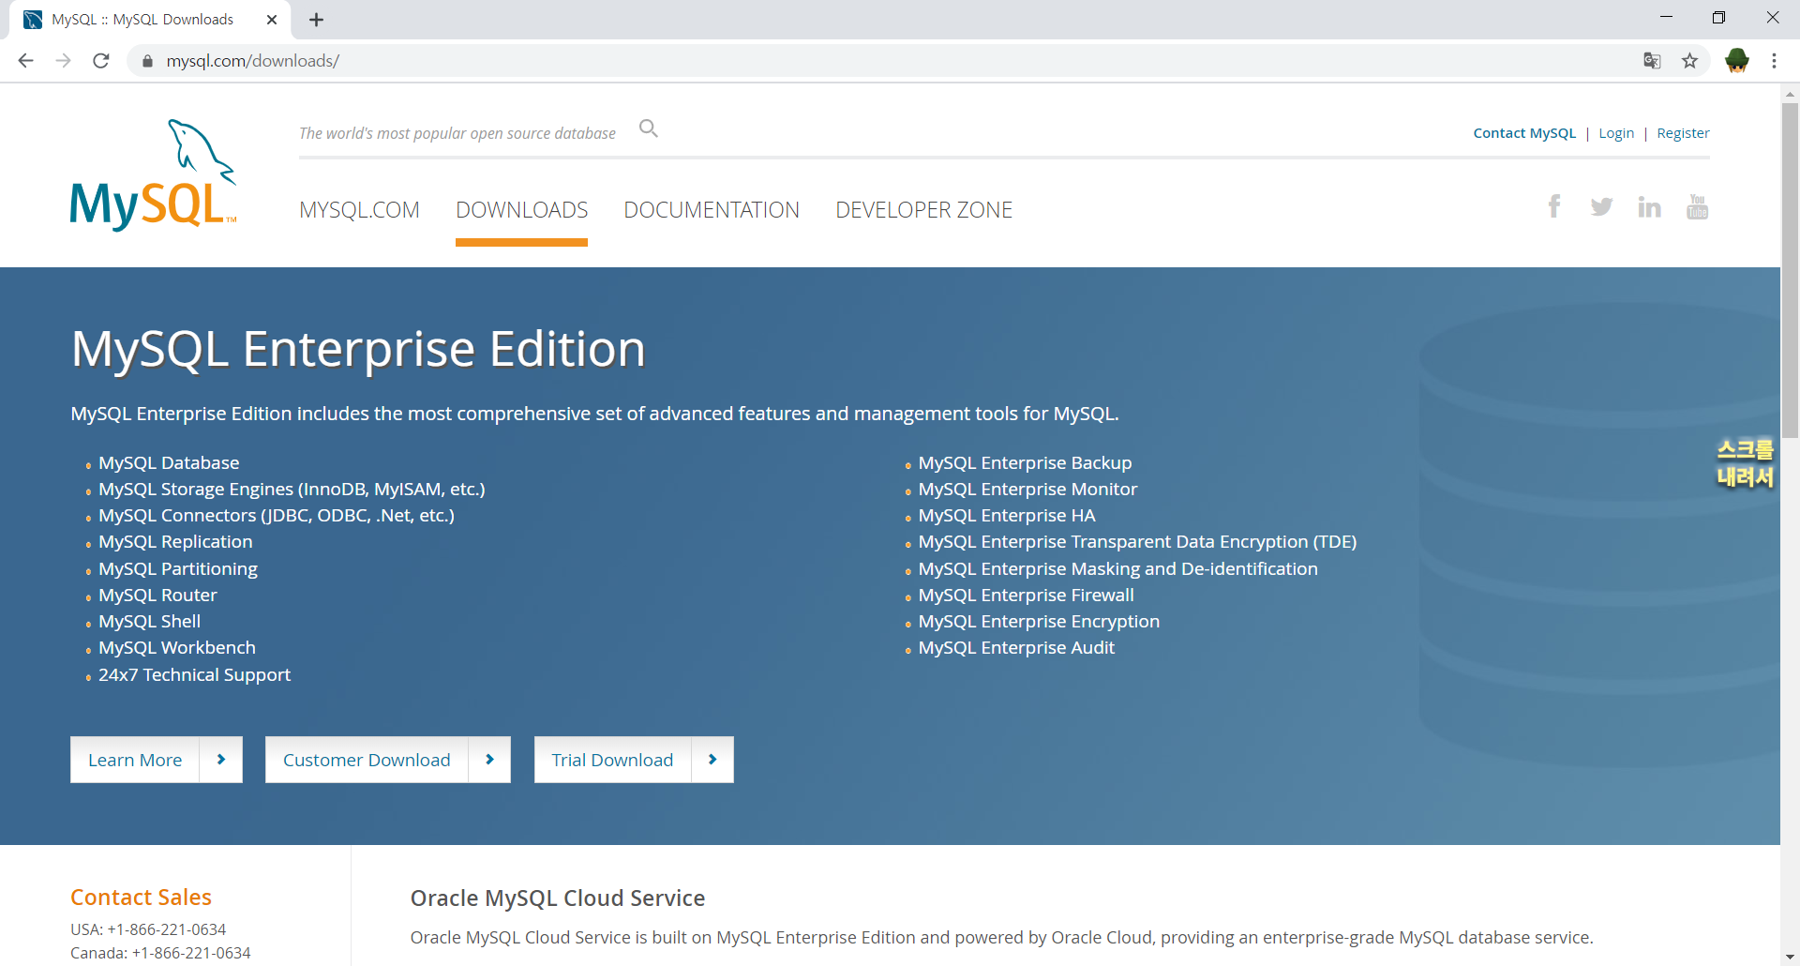Click the MySQL dolphin logo
Screen dimensions: 1800x966
point(154,174)
